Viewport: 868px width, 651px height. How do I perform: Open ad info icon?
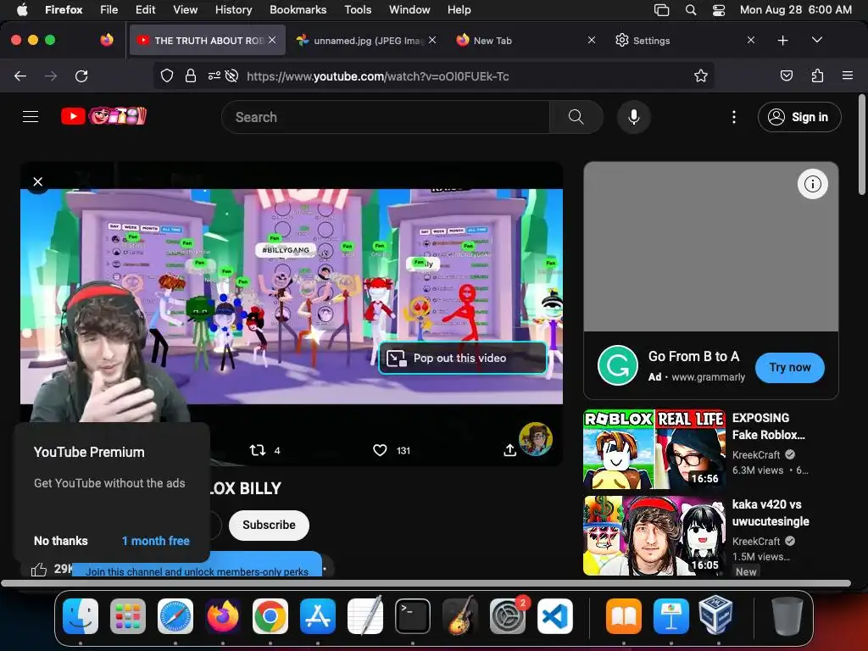point(812,184)
